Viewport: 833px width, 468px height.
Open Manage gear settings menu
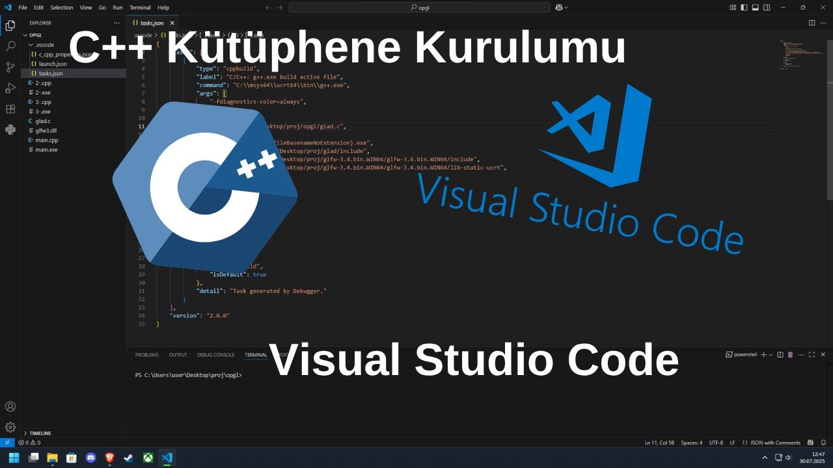point(10,427)
